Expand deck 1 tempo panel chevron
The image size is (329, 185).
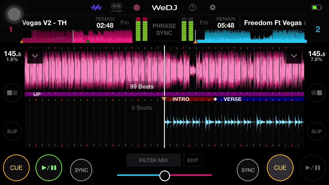click(x=35, y=56)
